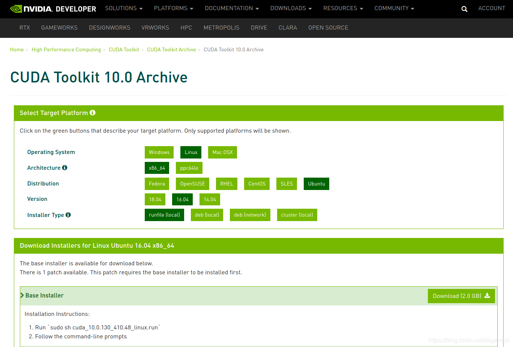Open CUDA Toolkit Archive breadcrumb

point(171,49)
